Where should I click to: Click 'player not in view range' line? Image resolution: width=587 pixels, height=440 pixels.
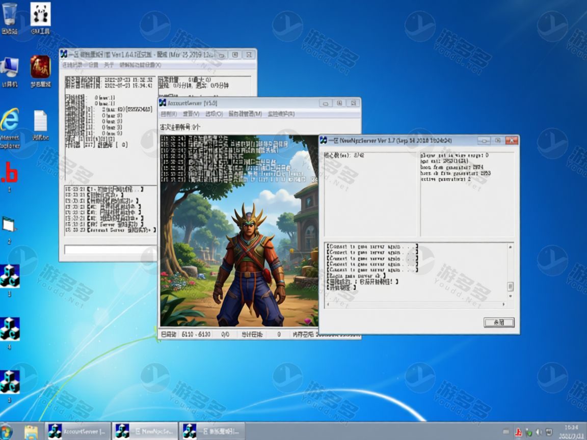[454, 155]
